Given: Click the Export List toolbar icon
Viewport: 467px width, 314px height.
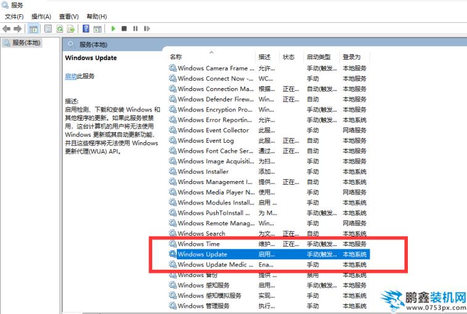Looking at the screenshot, I should pos(71,28).
